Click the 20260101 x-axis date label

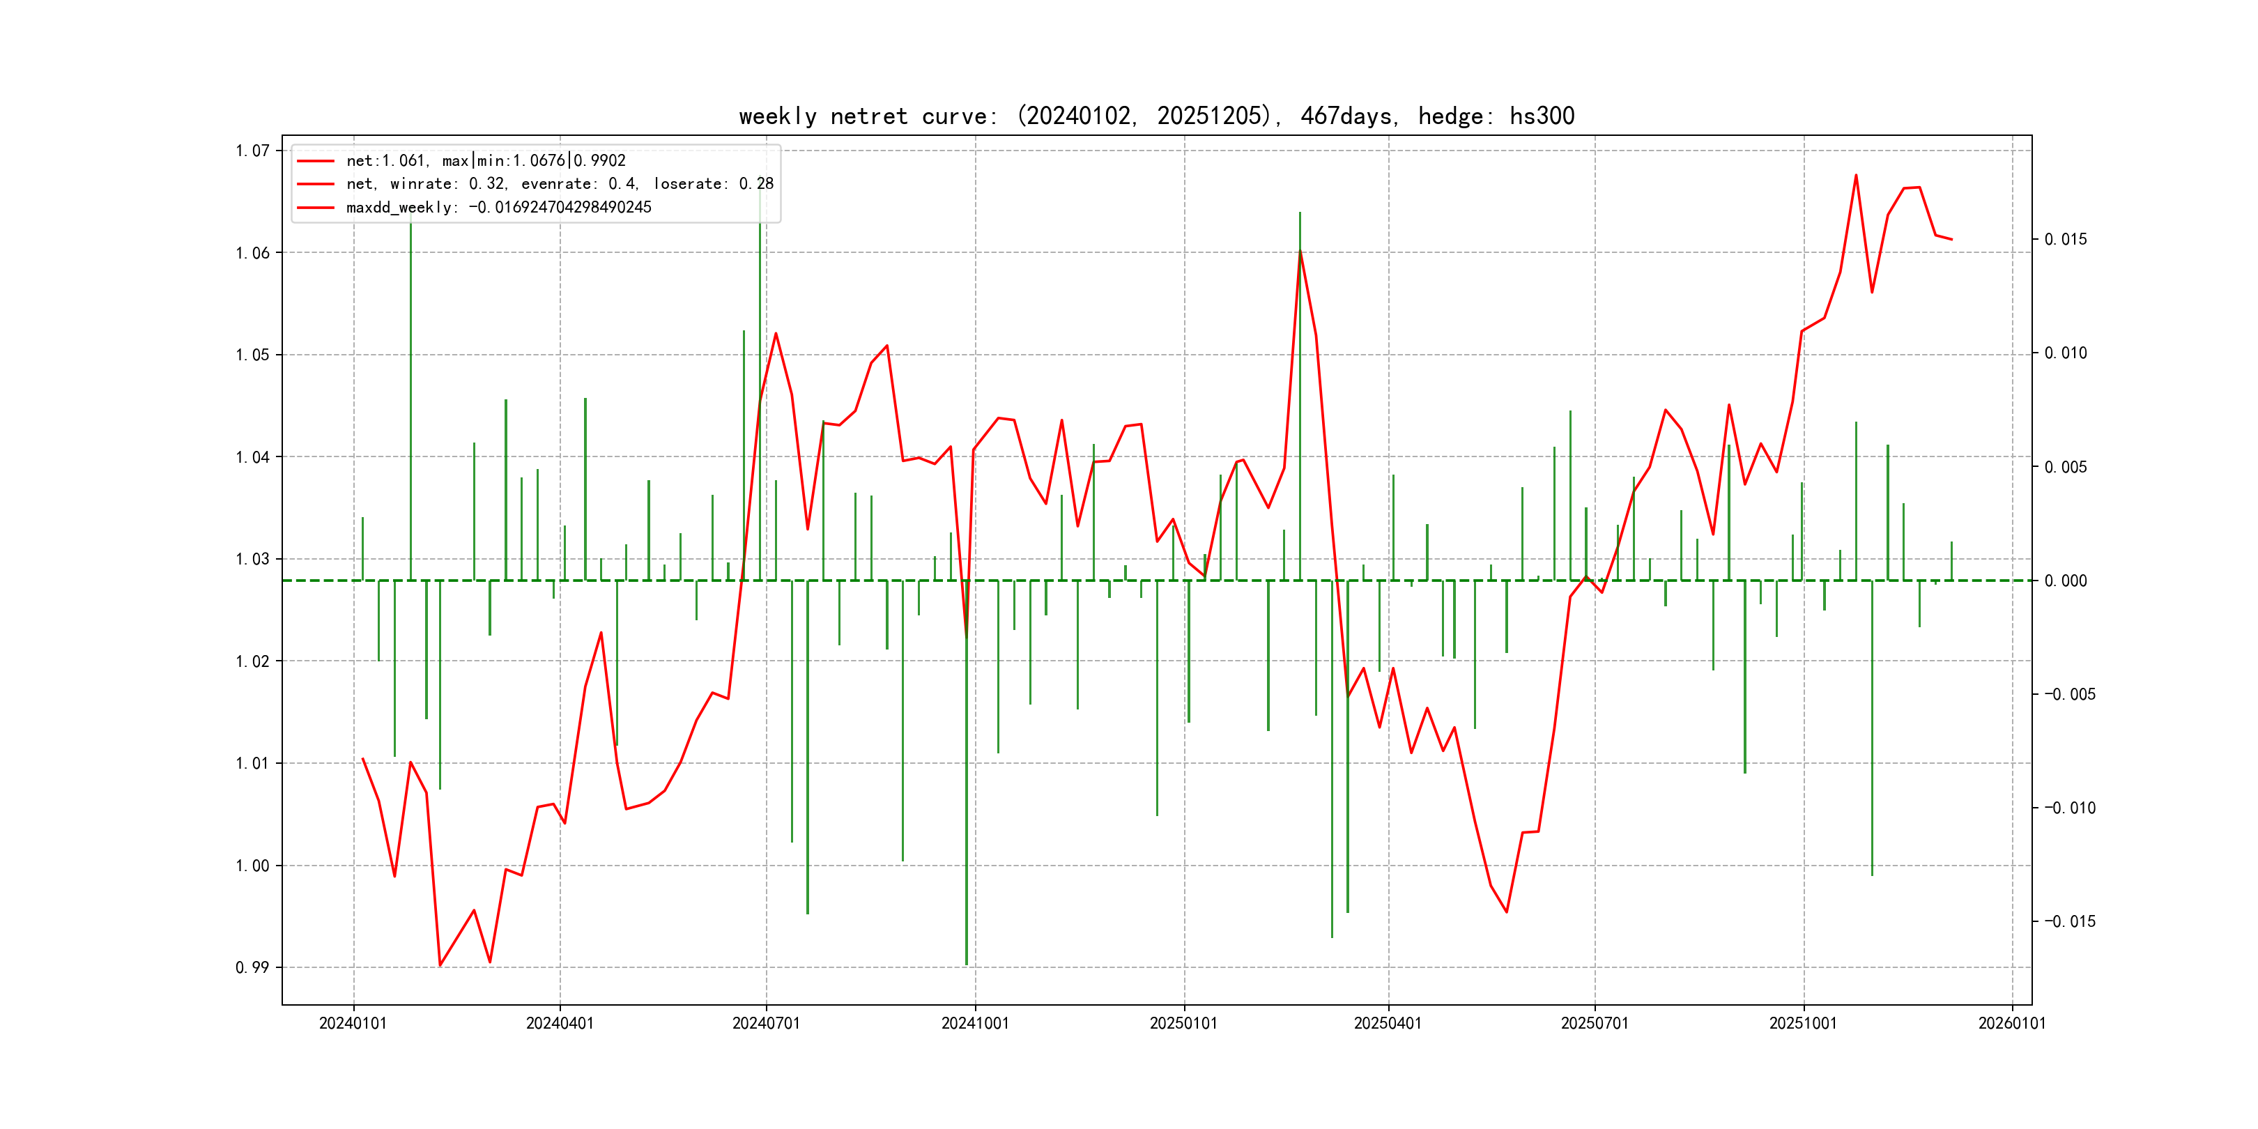2012,1024
